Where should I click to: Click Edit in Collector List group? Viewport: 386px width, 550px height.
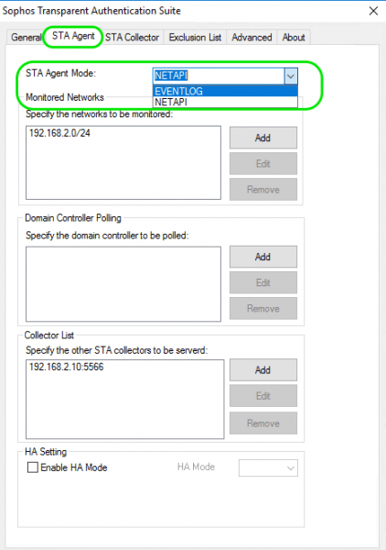[263, 396]
